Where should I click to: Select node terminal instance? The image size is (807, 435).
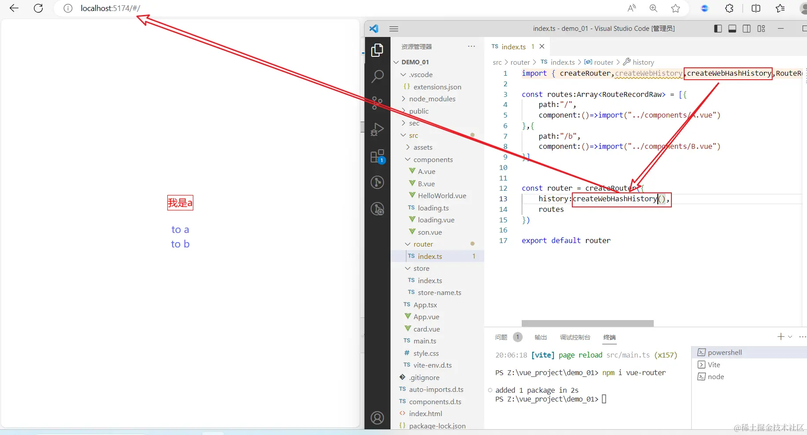[x=749, y=376]
